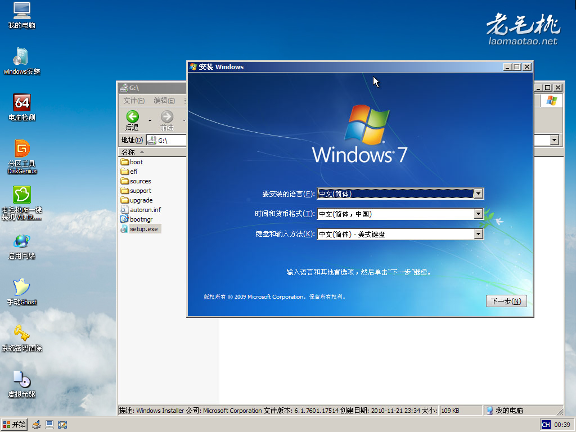576x432 pixels.
Task: Select the support folder
Action: pyautogui.click(x=136, y=191)
